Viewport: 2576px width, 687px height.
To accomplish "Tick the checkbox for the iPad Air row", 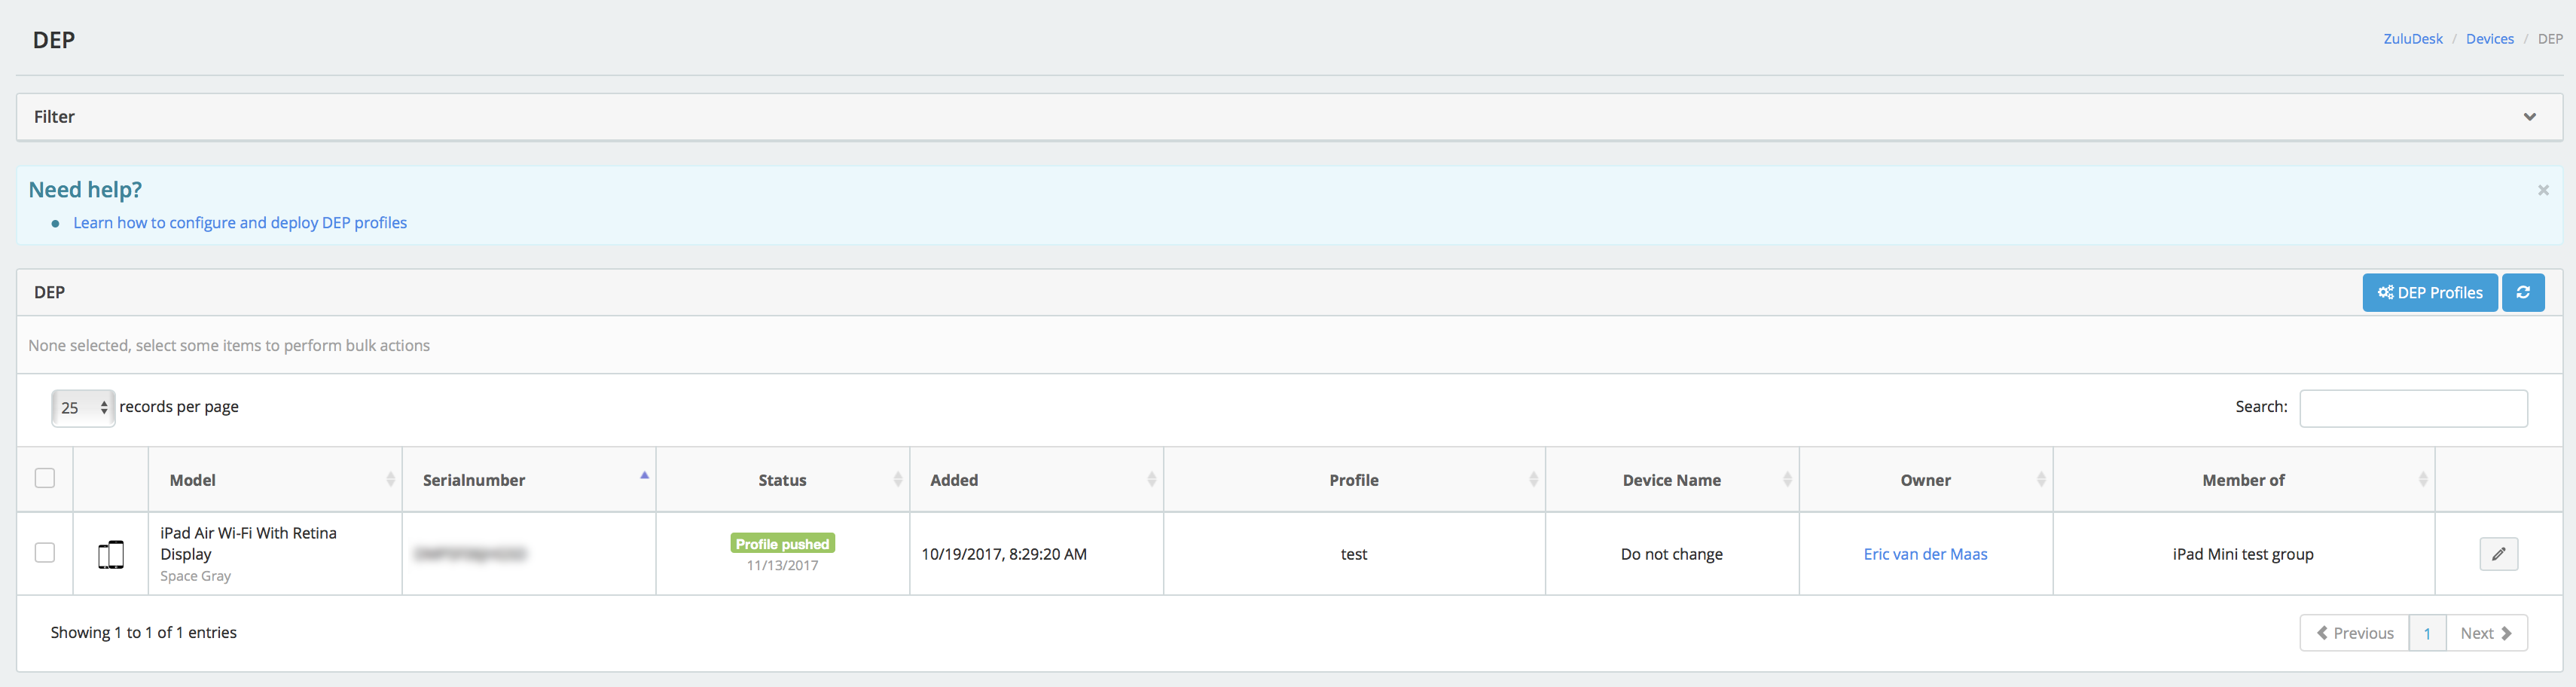I will pyautogui.click(x=45, y=552).
